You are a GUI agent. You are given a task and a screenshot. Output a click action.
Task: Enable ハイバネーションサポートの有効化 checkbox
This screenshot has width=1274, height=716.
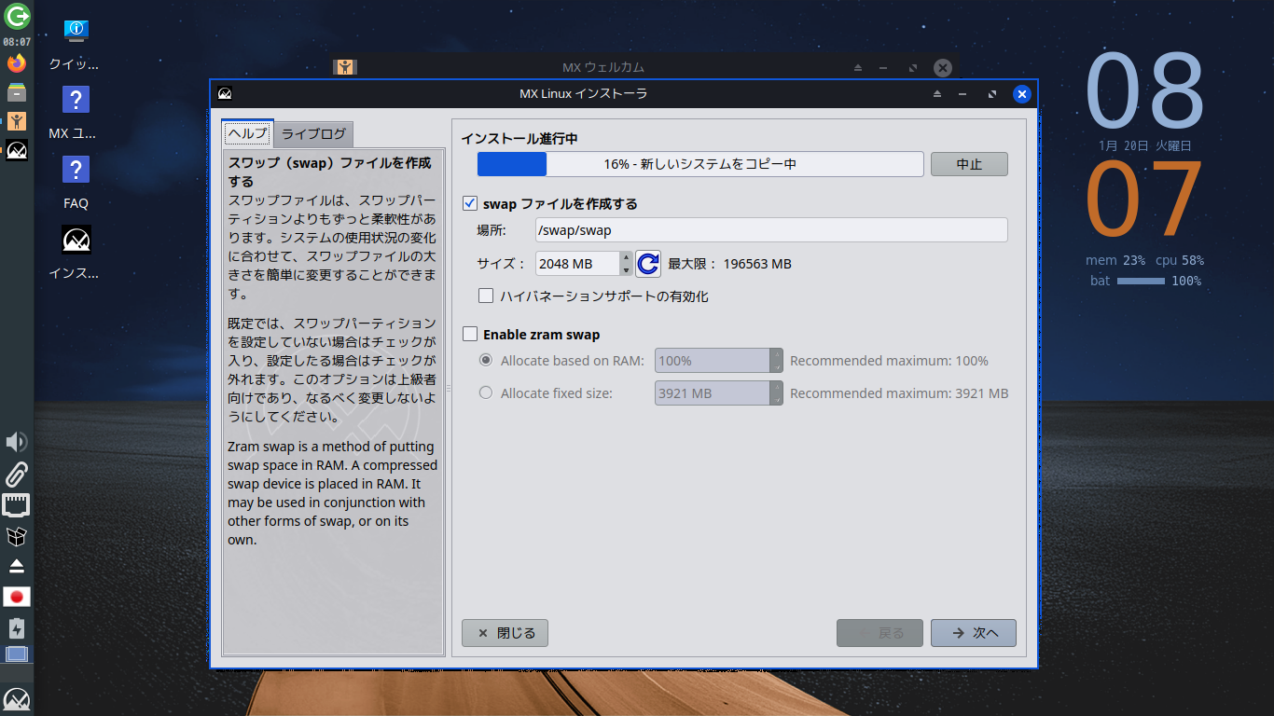485,296
